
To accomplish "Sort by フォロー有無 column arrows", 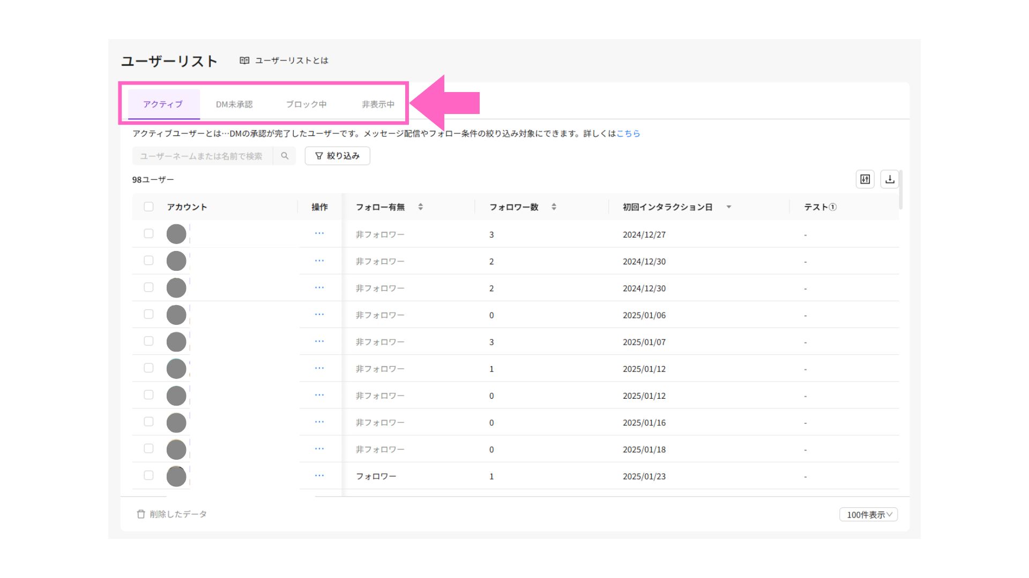I will pyautogui.click(x=421, y=207).
